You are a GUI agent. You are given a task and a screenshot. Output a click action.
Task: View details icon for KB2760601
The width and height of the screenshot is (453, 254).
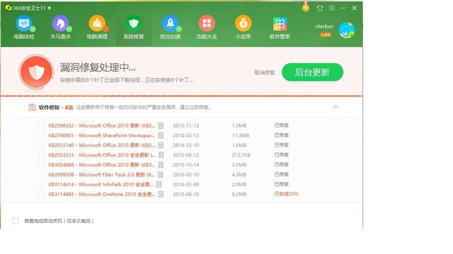[161, 135]
